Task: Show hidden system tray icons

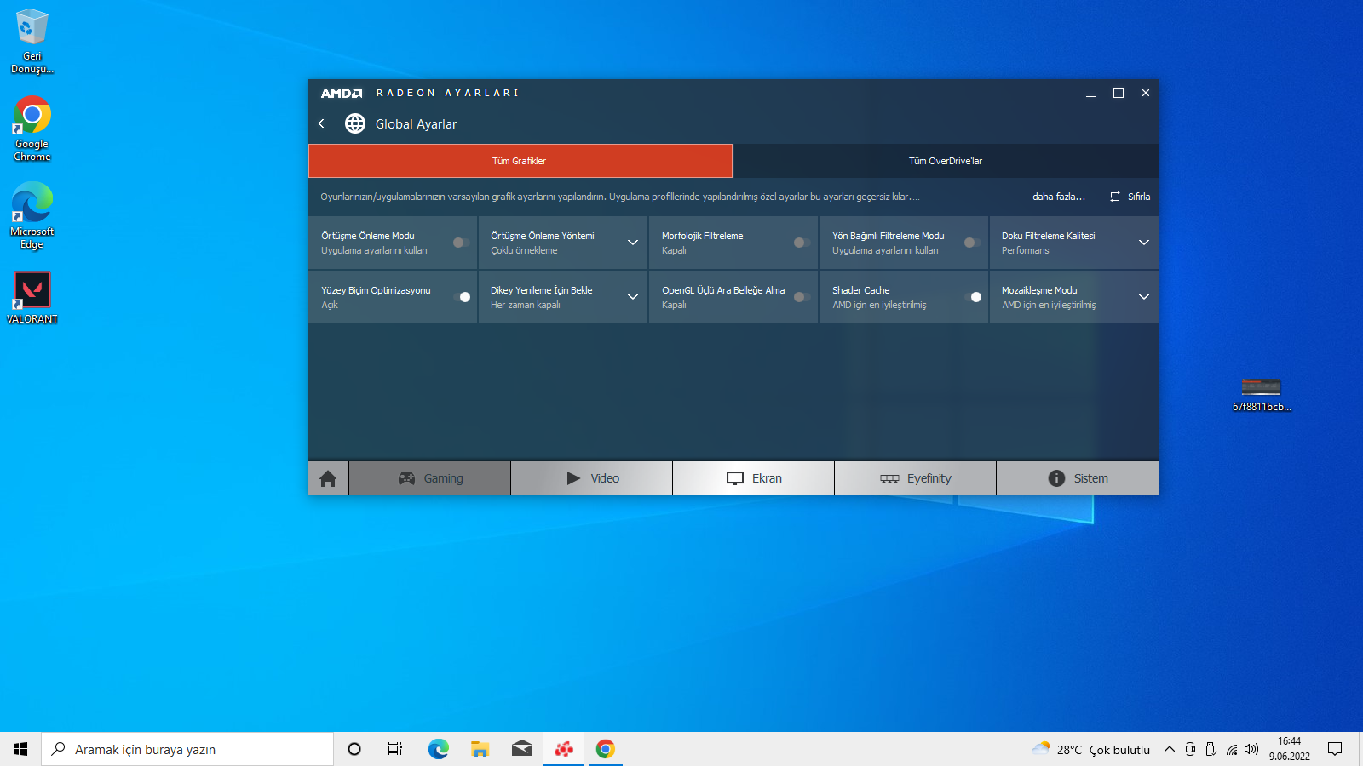Action: (x=1170, y=749)
